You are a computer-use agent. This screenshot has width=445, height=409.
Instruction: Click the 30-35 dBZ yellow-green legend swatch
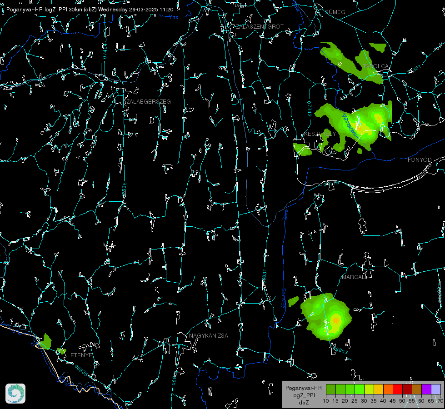point(369,389)
